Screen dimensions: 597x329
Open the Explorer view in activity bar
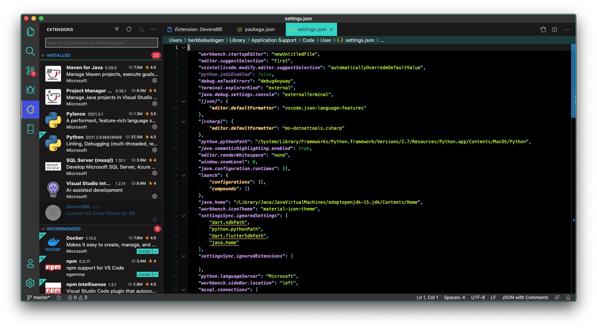click(x=30, y=32)
